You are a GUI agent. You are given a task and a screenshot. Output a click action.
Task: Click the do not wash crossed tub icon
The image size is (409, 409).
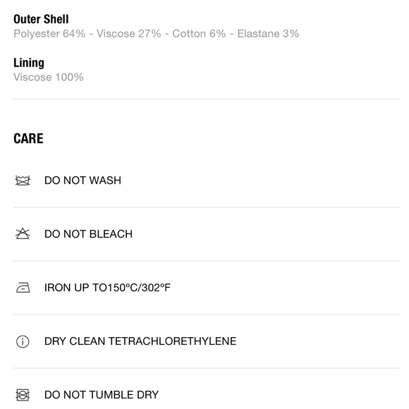(x=23, y=181)
